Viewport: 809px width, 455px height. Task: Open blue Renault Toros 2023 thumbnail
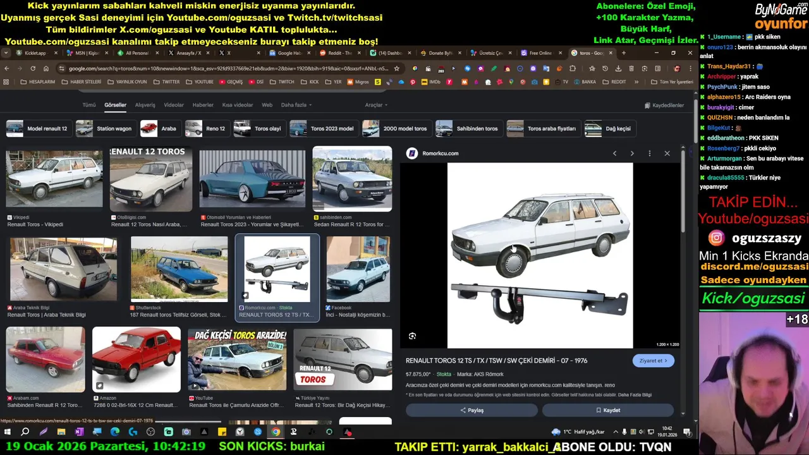pyautogui.click(x=252, y=179)
